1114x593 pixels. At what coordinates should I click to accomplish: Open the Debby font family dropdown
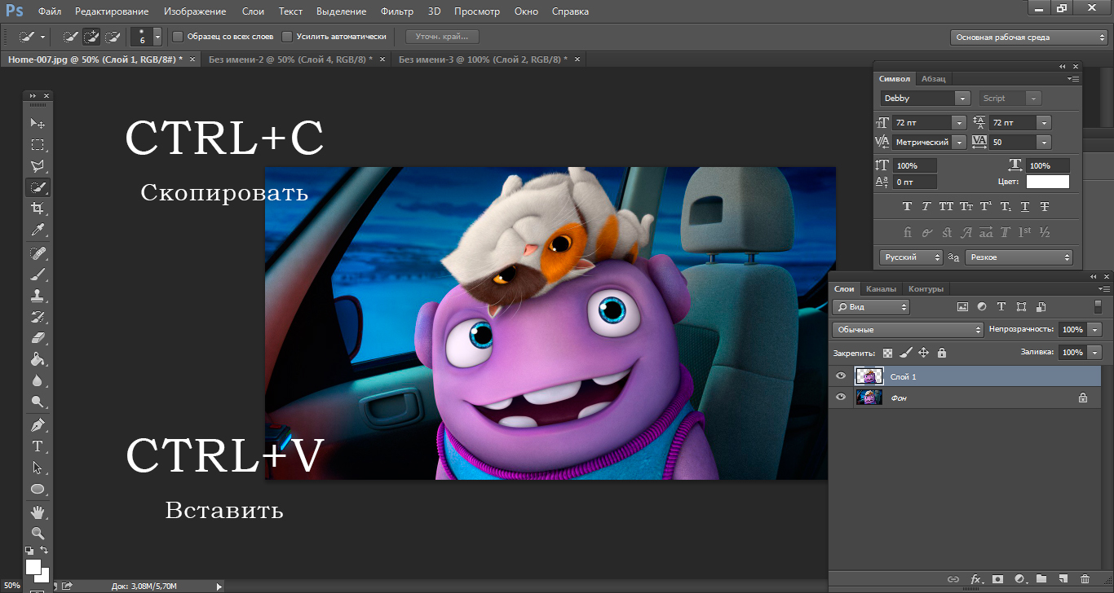(962, 98)
